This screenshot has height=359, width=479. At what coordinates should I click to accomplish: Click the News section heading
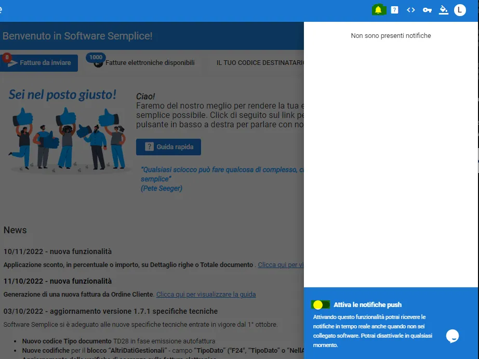(15, 230)
